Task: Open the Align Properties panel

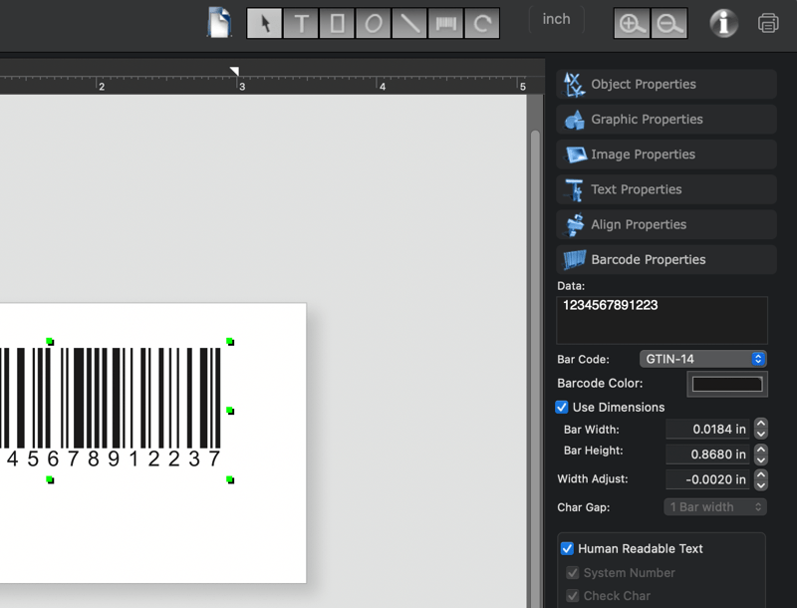Action: coord(664,224)
